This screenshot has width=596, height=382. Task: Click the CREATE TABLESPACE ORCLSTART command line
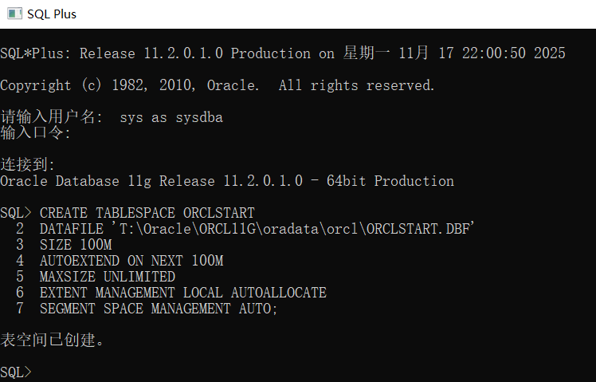[147, 213]
